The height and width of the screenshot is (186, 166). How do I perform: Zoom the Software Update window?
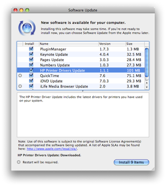click(x=27, y=10)
